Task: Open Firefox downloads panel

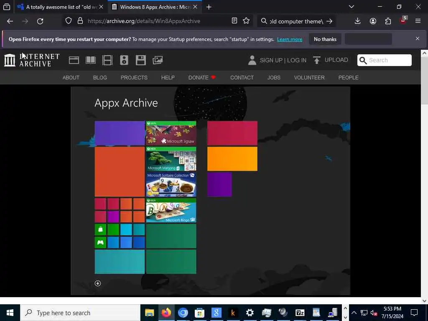Action: tap(357, 21)
